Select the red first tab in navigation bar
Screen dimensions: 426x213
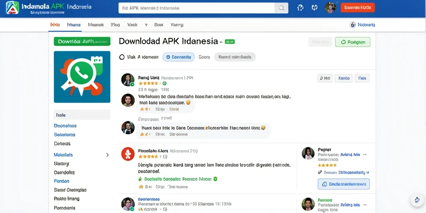55,25
